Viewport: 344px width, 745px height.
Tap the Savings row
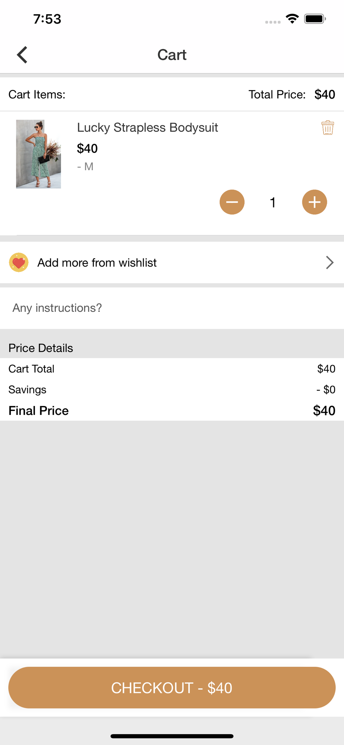[172, 390]
